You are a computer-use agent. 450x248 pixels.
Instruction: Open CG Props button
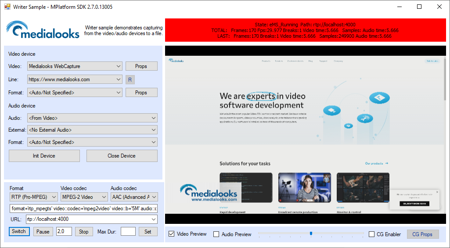click(x=423, y=234)
